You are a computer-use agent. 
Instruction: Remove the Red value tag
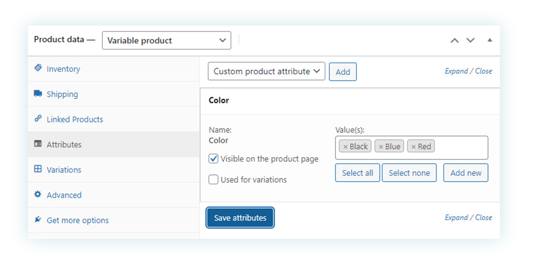414,147
